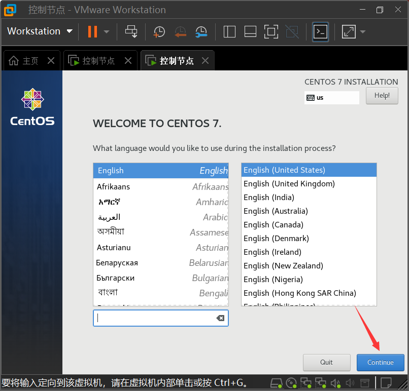This screenshot has width=409, height=391.
Task: Click the greyed-out Unity mode icon
Action: click(x=292, y=32)
